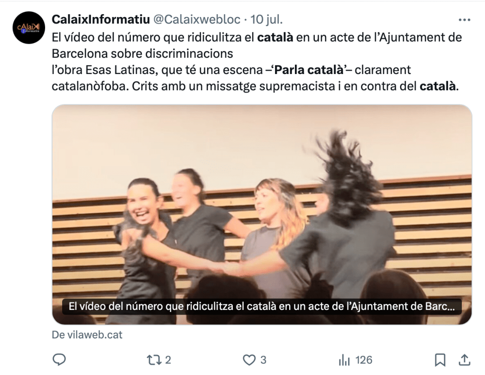Click the bold 'Parla català' text
The width and height of the screenshot is (485, 375).
[x=309, y=70]
